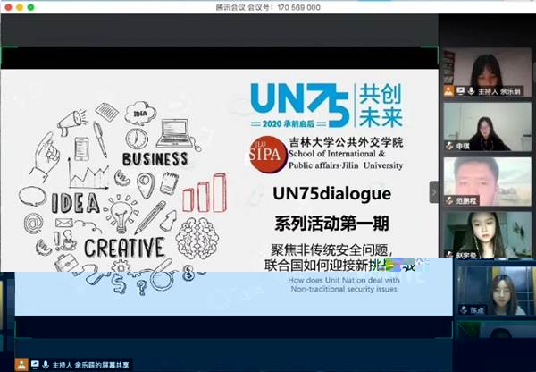Click the host avatar icon on 余乐萌's tile
Image resolution: width=536 pixels, height=372 pixels.
click(448, 91)
